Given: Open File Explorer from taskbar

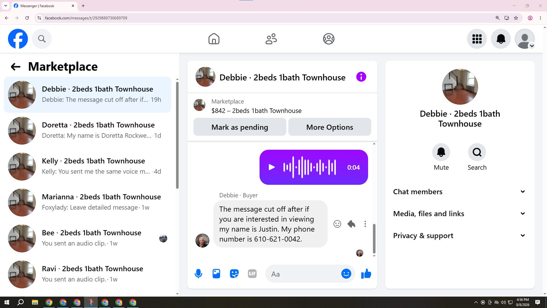Looking at the screenshot, I should [x=35, y=302].
